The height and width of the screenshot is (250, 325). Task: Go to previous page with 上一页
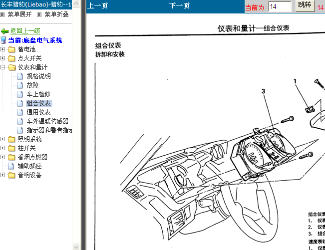98,5
